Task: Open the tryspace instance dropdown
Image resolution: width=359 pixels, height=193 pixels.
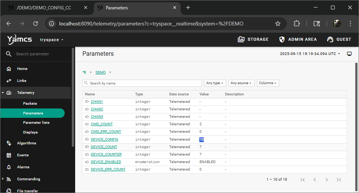Action: tap(52, 40)
